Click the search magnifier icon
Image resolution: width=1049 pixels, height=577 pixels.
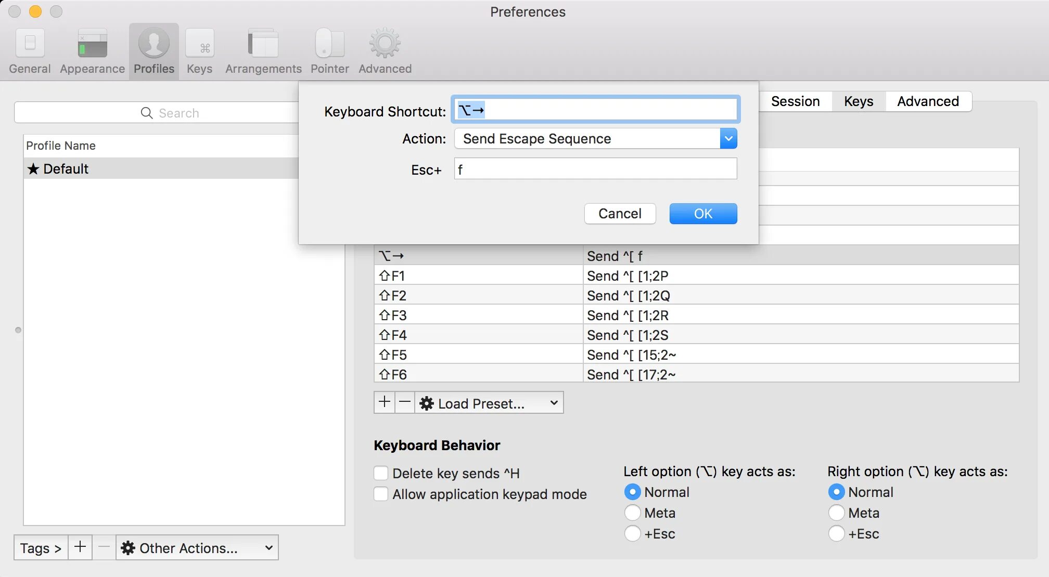[x=147, y=113]
